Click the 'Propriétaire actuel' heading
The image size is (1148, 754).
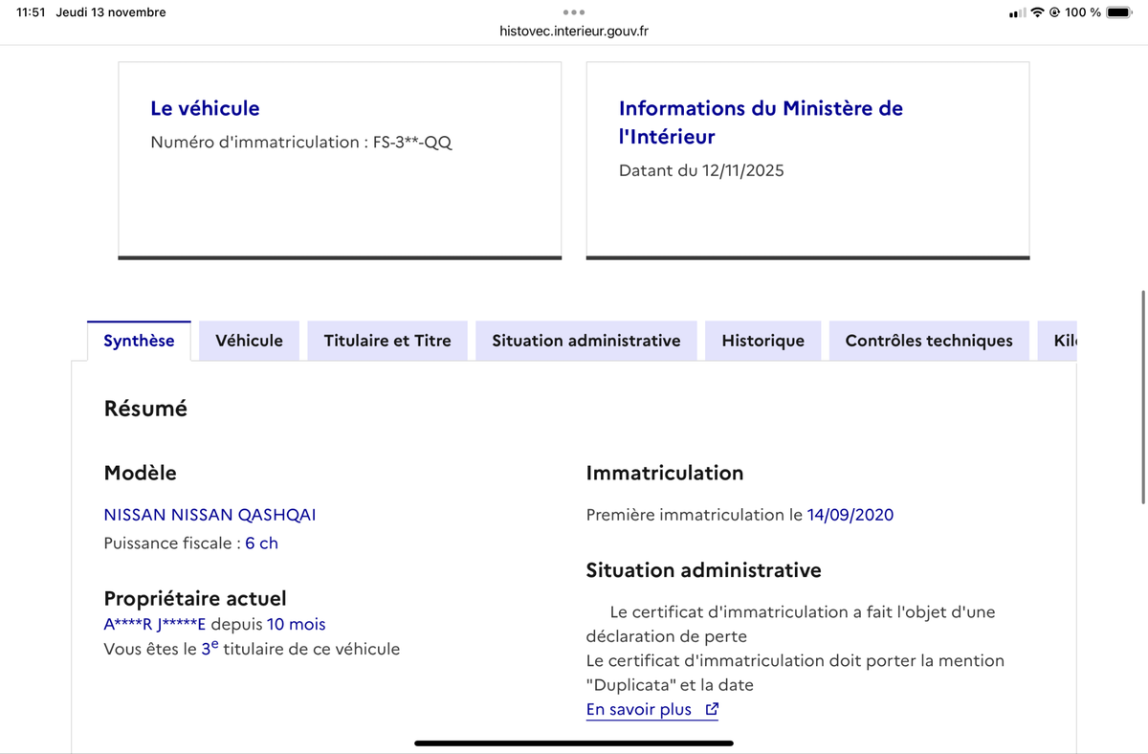pos(195,599)
